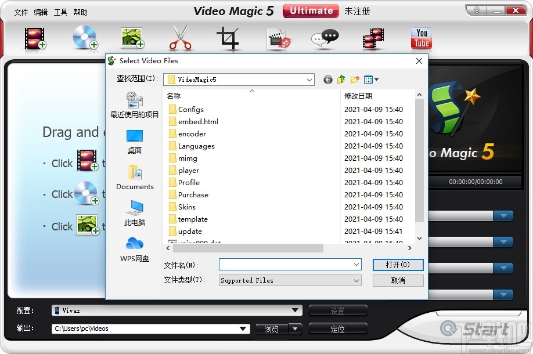Open the 文件类型 Supported Files dropdown
This screenshot has width=533, height=354.
(x=356, y=280)
